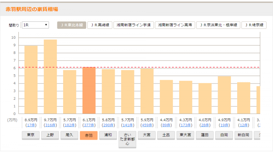Select the 尾久 station button

69,135
